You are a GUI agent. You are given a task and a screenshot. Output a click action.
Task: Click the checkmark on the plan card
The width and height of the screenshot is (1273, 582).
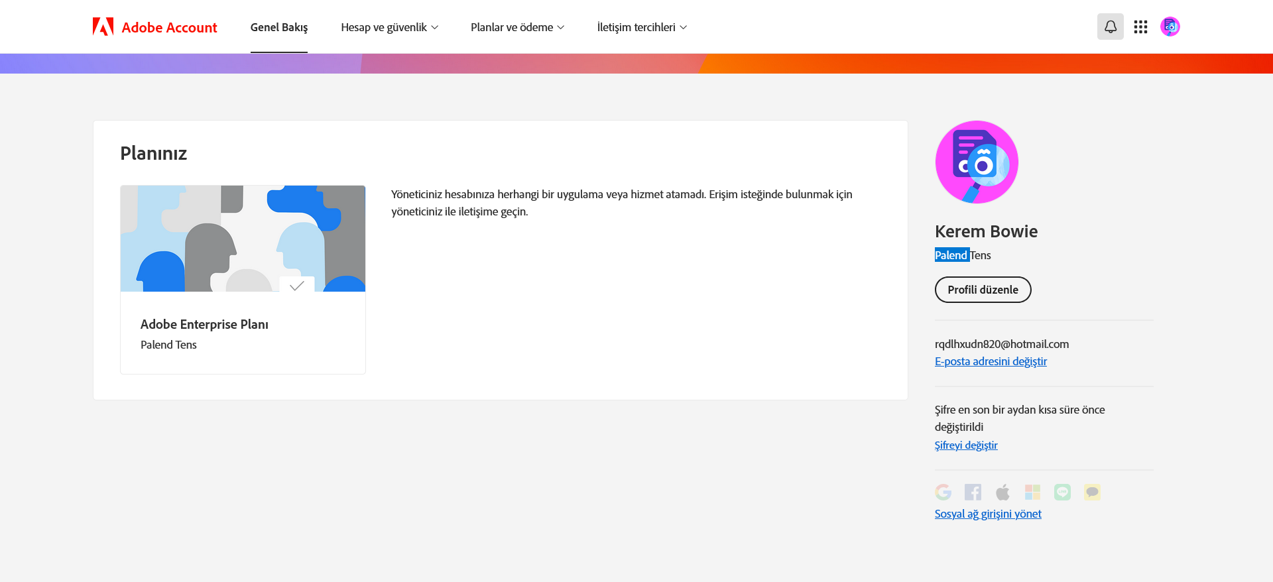[297, 285]
